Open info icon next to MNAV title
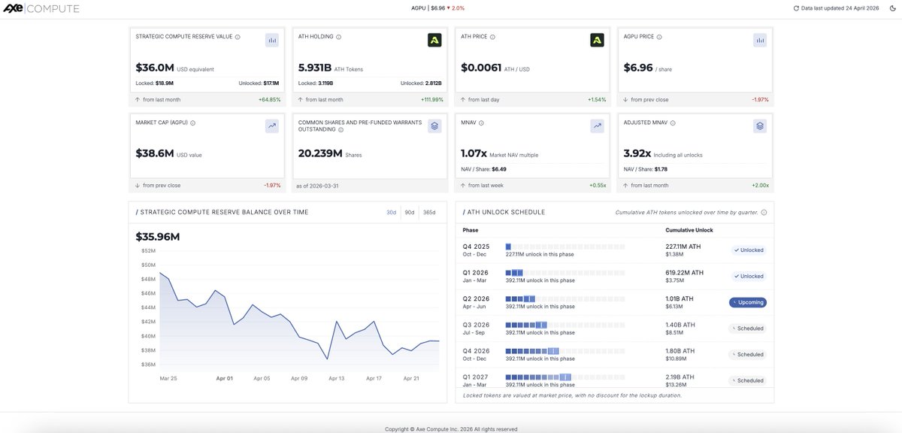 coord(481,123)
